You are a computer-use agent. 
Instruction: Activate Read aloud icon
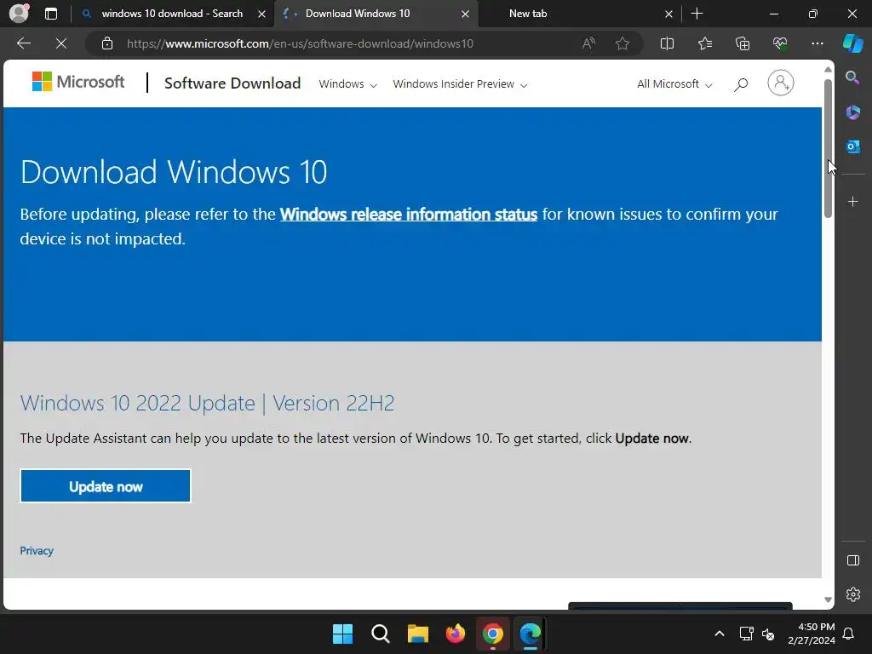tap(588, 43)
